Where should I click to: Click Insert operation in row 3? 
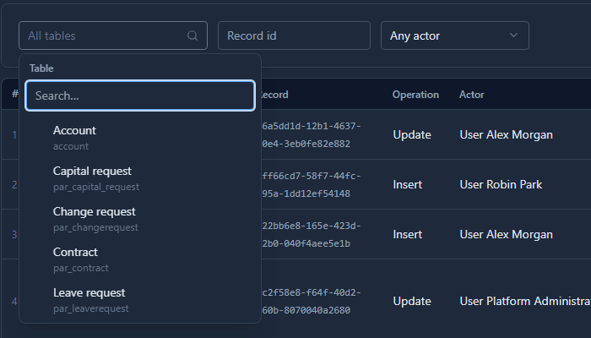coord(408,234)
